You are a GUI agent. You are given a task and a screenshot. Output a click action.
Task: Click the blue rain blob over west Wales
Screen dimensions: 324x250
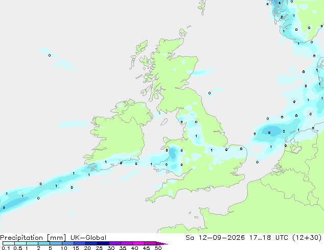pos(173,153)
